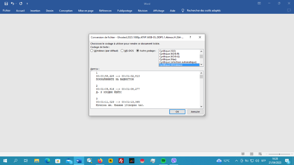The width and height of the screenshot is (294, 165).
Task: Open the Firefox icon in the taskbar
Action: pos(100,161)
